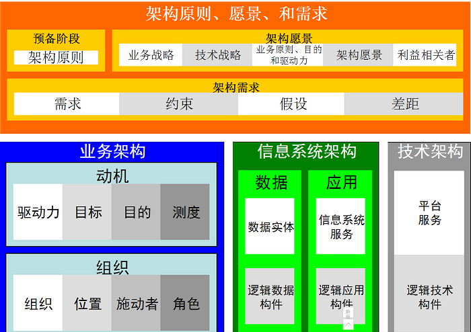Click the 业务架构 blue panel title
Image resolution: width=471 pixels, height=332 pixels.
[112, 151]
